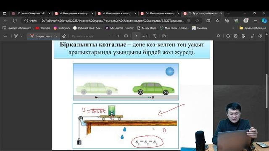This screenshot has height=151, width=269.
Task: Click the zoom magnifier in address bar
Action: [x=189, y=21]
